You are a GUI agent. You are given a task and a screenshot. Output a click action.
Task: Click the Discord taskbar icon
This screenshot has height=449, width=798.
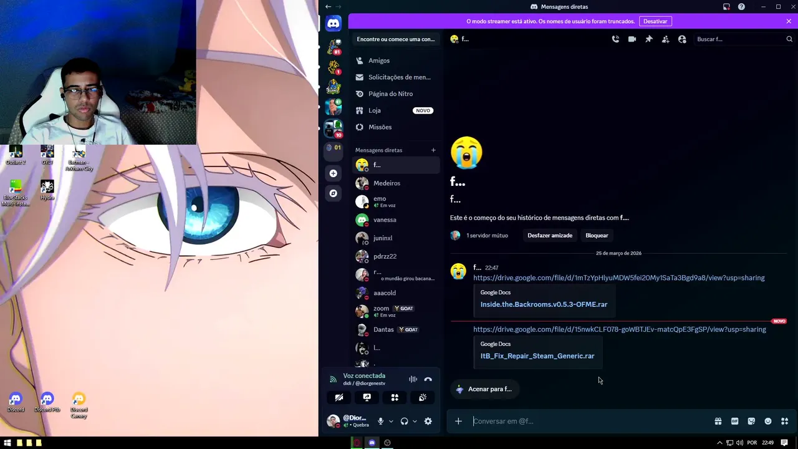(372, 443)
